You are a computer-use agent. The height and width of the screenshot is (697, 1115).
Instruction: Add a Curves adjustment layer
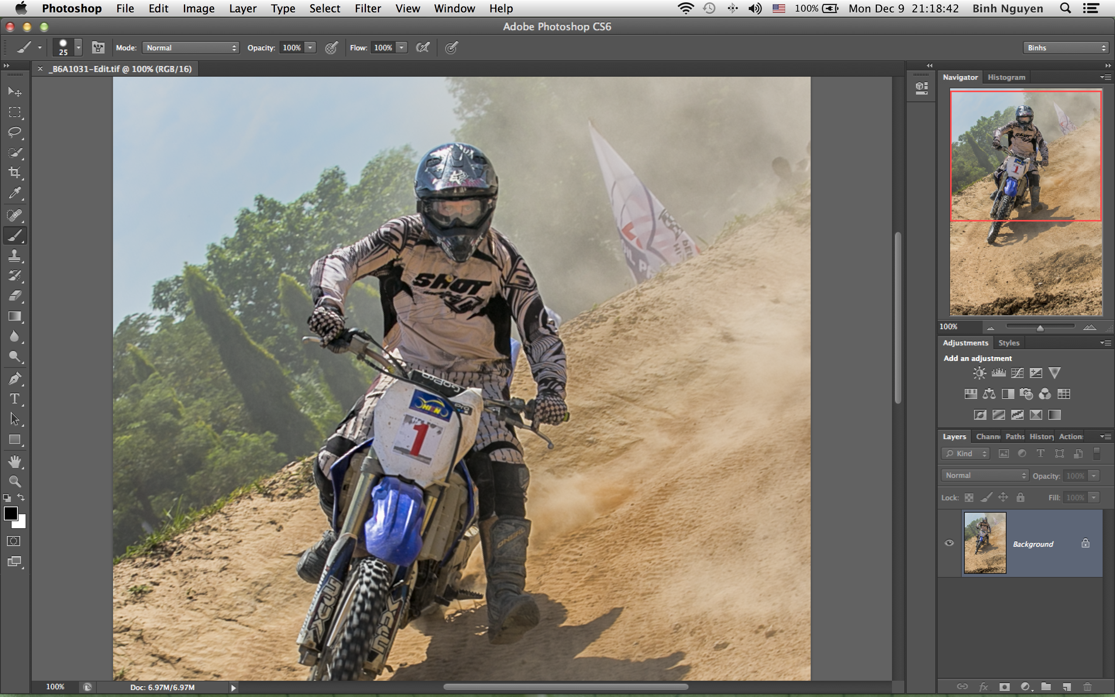click(1017, 373)
